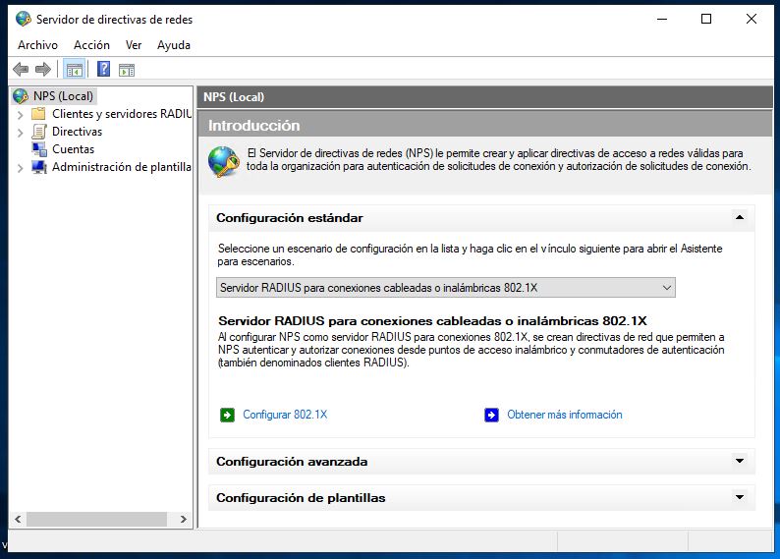This screenshot has width=780, height=559.
Task: Click the Obtener más información link
Action: click(x=565, y=415)
